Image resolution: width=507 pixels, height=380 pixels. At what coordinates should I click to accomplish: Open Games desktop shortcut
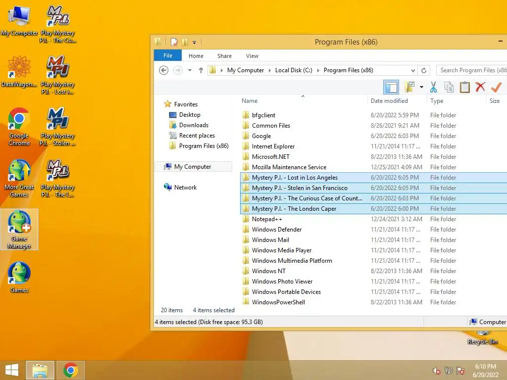[19, 278]
